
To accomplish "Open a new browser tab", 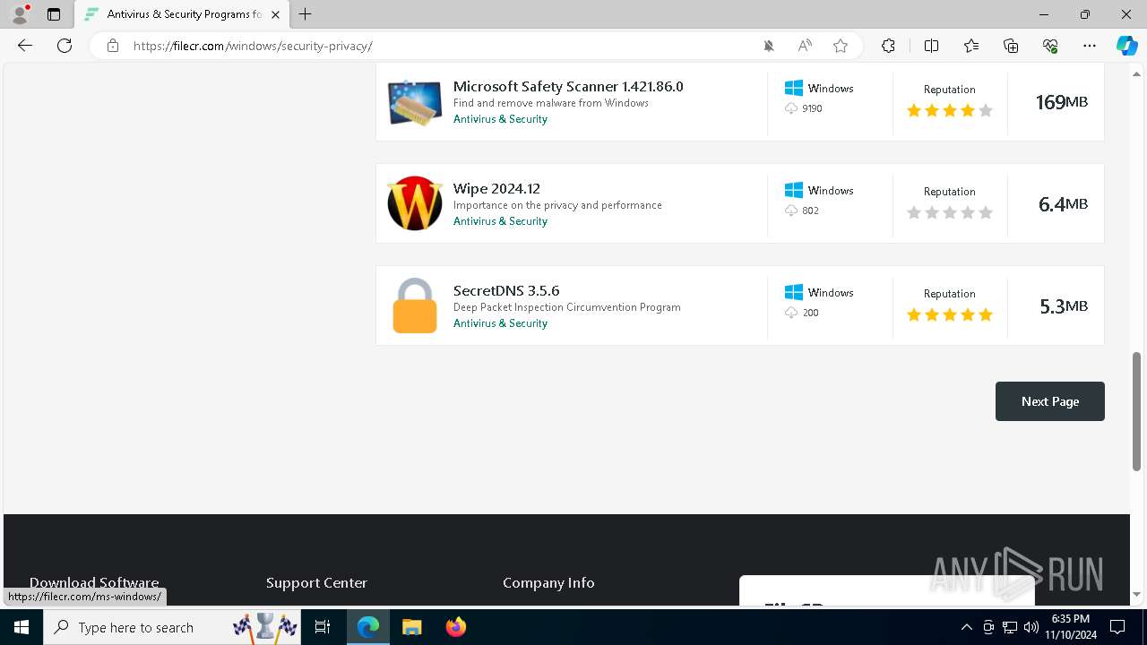I will [x=306, y=14].
